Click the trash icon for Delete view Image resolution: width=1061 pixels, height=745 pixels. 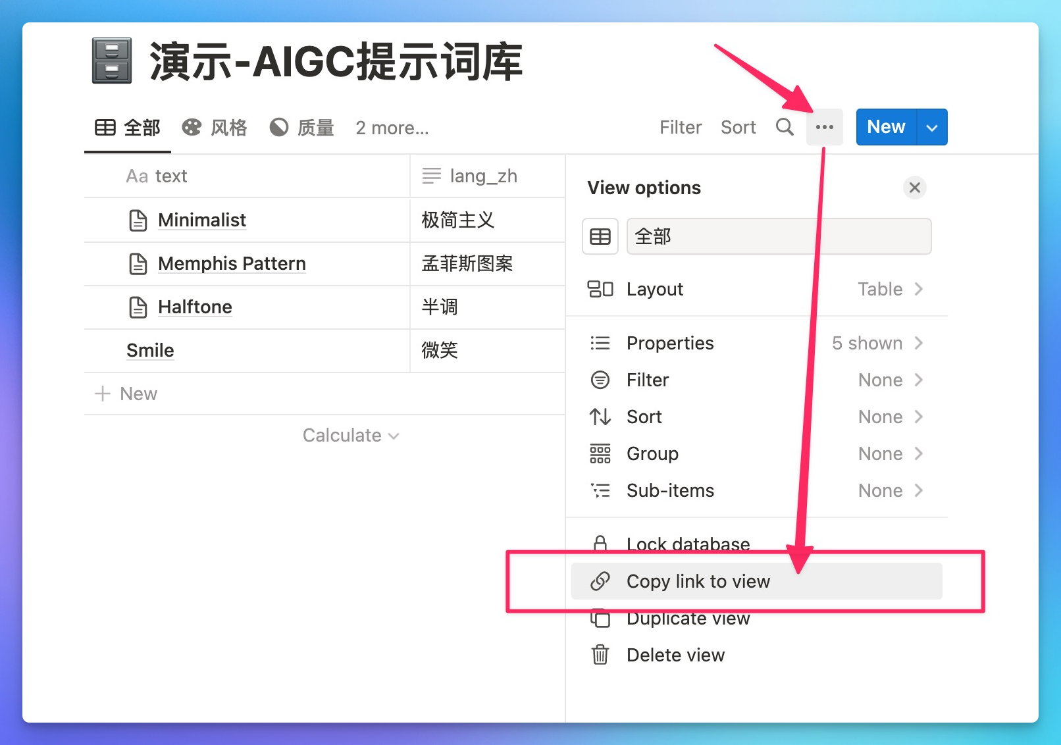(600, 655)
